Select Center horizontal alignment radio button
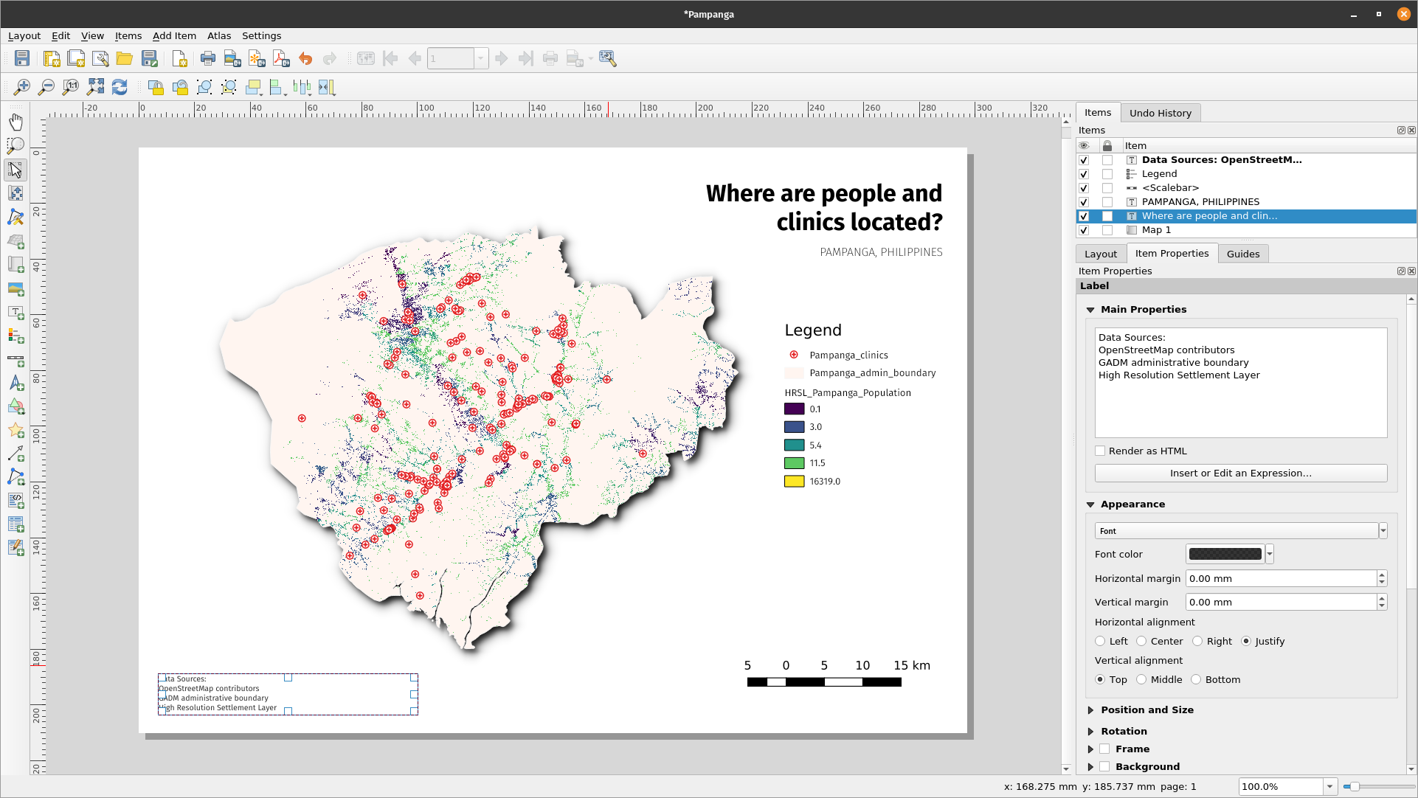This screenshot has width=1418, height=798. click(x=1141, y=642)
